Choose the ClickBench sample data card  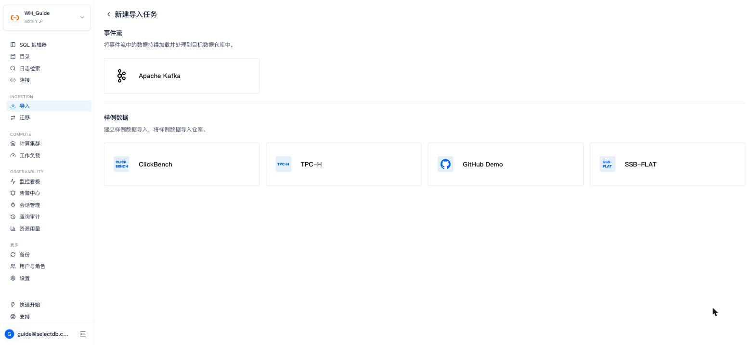182,164
